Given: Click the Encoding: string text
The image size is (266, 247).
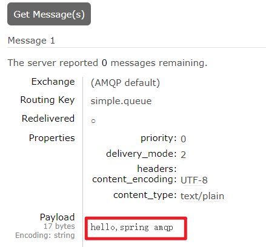Looking at the screenshot, I should (45, 235).
